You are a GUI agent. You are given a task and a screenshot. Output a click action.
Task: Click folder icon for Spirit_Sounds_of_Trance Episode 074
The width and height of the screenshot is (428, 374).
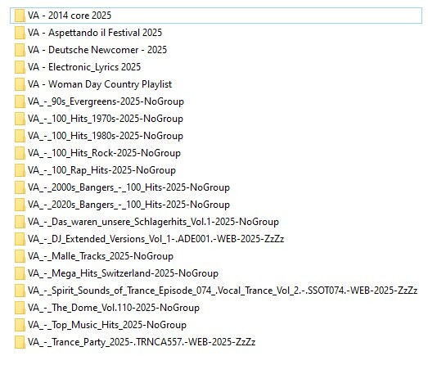[x=20, y=291]
